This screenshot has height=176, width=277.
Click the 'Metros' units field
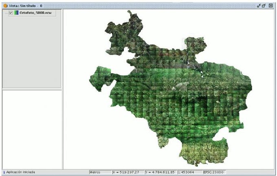point(100,172)
